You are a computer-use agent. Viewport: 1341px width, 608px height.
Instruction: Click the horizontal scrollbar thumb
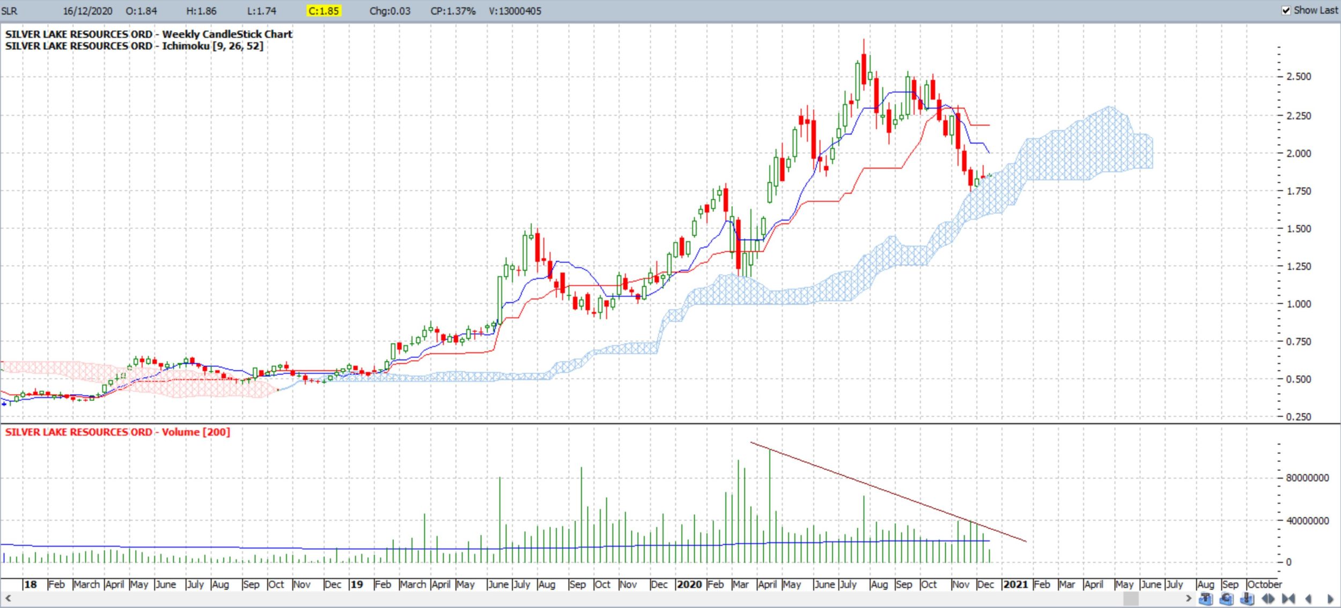(x=1131, y=598)
